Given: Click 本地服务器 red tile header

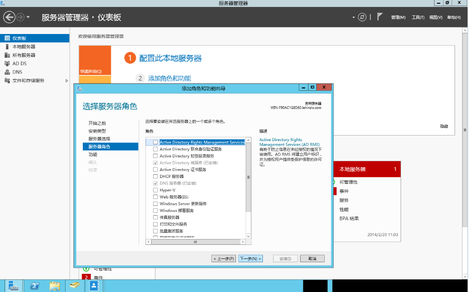Looking at the screenshot, I should tap(367, 169).
